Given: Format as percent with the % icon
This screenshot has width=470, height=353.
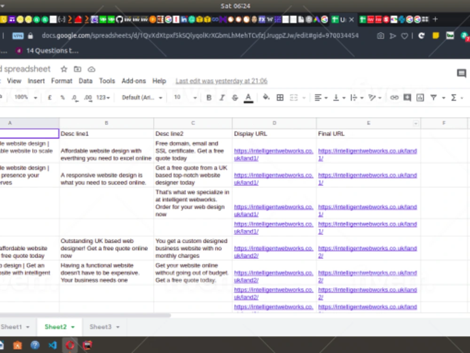Looking at the screenshot, I should 63,97.
